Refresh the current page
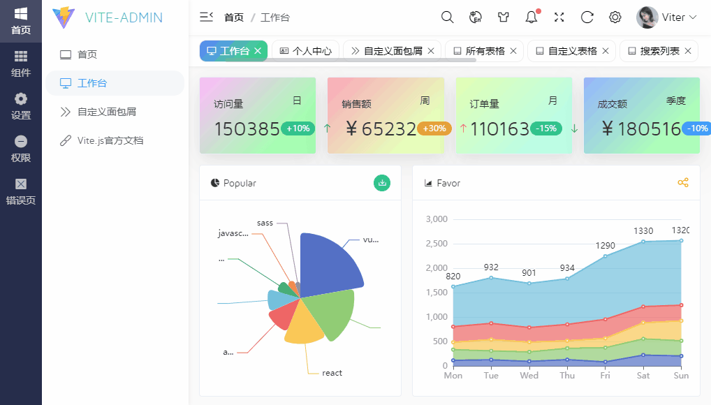The image size is (711, 405). pos(587,17)
